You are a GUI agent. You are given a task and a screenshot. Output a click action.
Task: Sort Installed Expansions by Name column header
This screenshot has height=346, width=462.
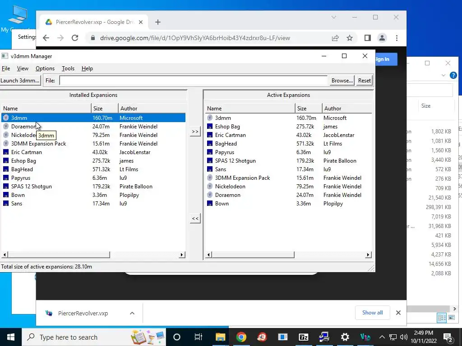pyautogui.click(x=46, y=108)
